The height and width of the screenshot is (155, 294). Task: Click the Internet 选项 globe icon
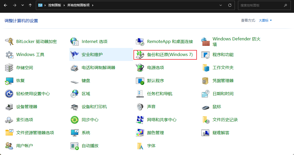point(75,42)
